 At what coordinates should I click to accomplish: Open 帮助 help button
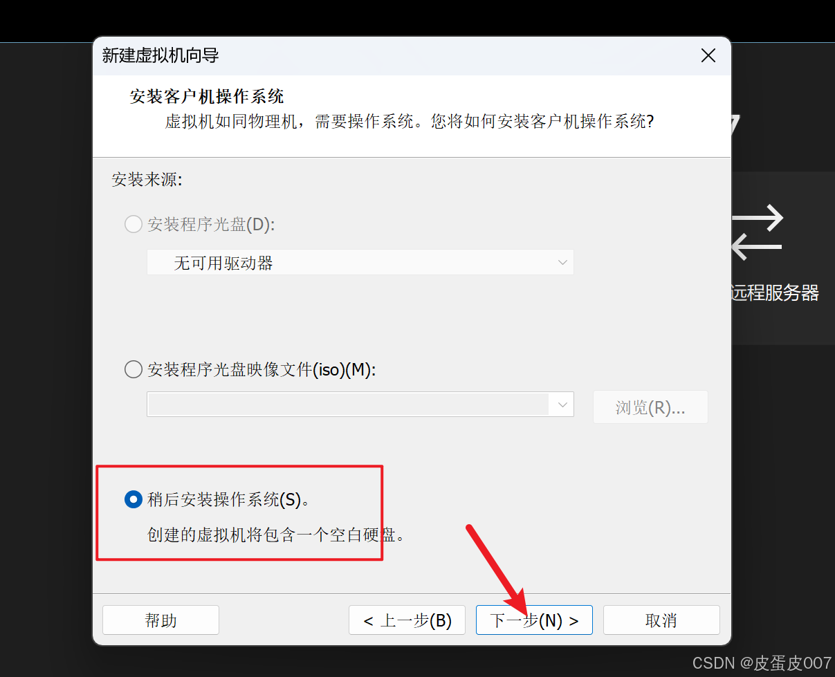click(160, 620)
